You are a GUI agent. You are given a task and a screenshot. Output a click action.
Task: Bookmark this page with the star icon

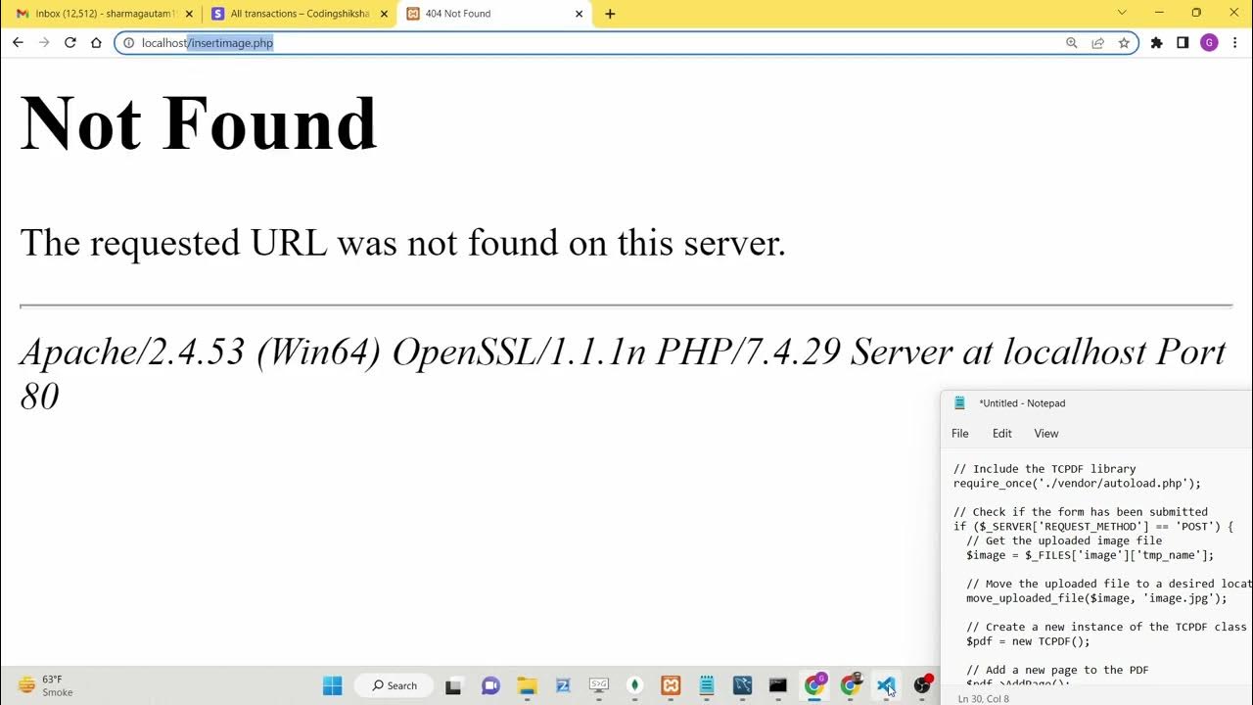1124,43
